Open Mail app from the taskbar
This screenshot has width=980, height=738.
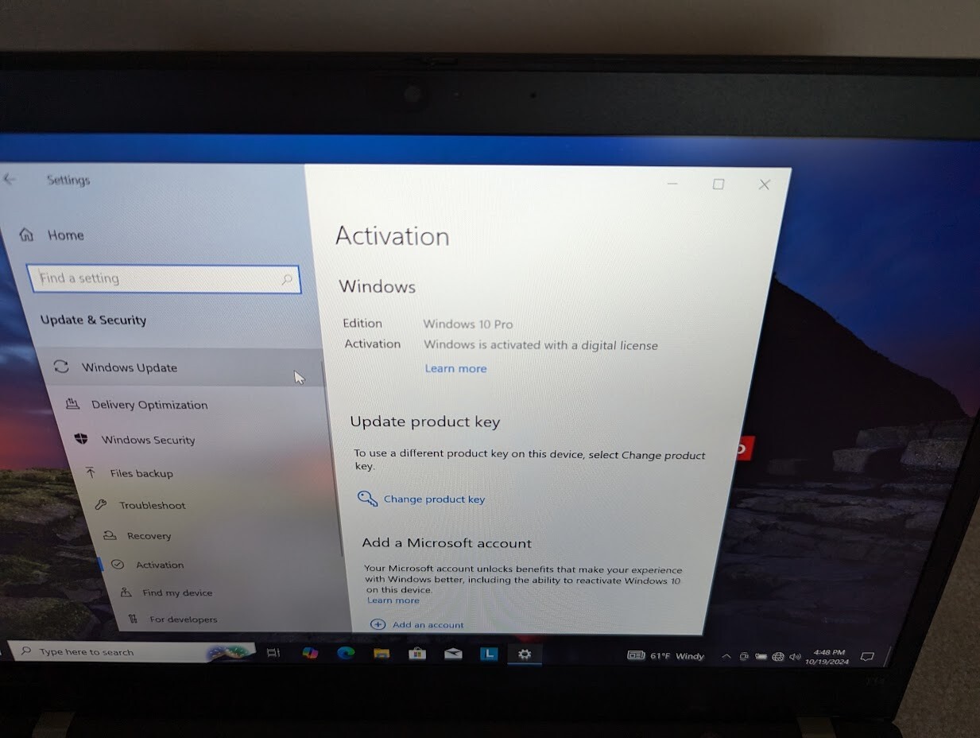coord(453,654)
